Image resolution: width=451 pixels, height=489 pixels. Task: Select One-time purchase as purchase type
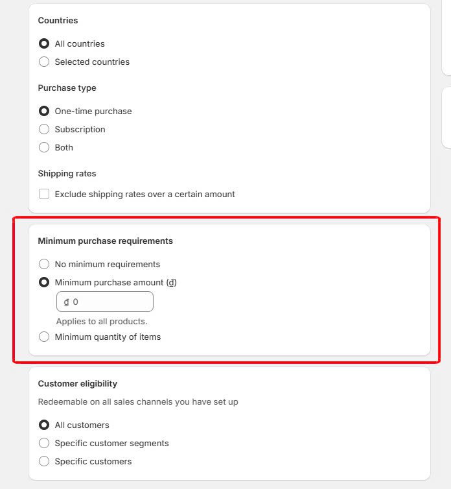click(x=44, y=111)
